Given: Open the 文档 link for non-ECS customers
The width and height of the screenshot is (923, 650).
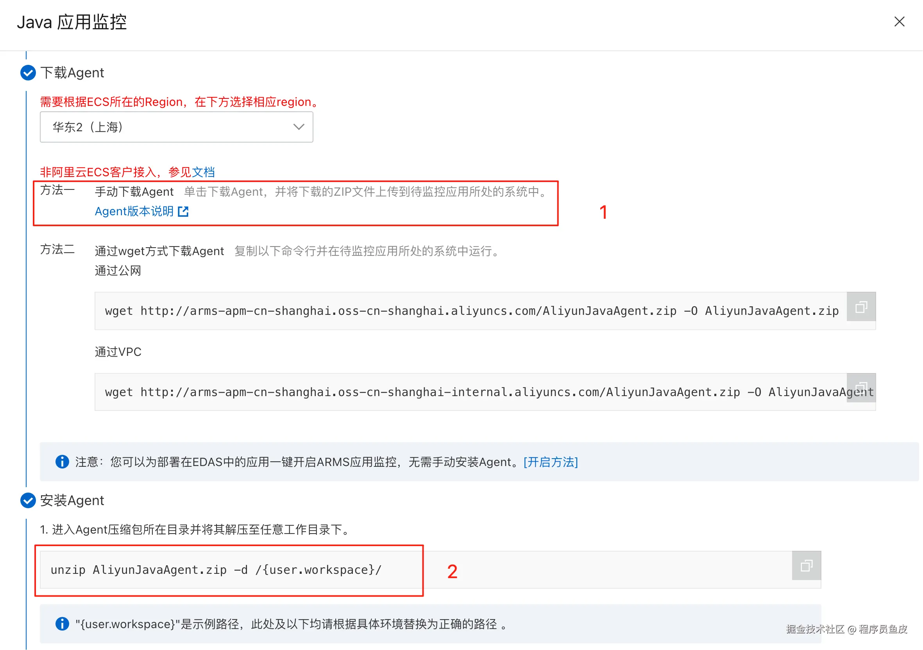Looking at the screenshot, I should (x=203, y=172).
